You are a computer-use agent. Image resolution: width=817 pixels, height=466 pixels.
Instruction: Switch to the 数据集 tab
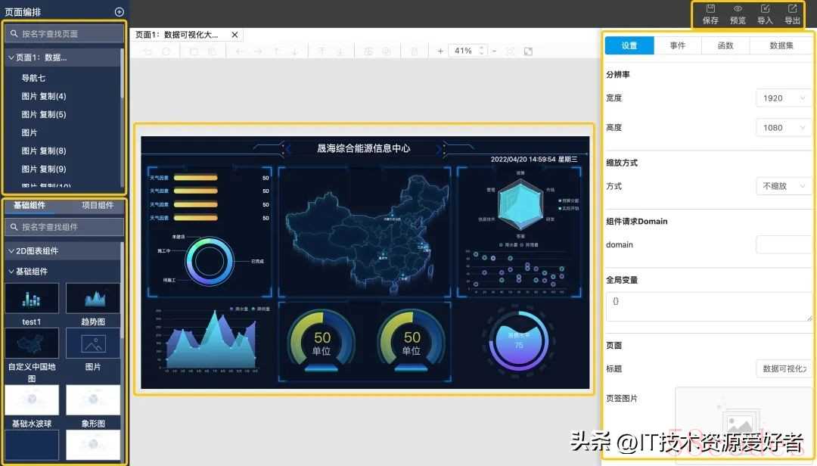[781, 45]
